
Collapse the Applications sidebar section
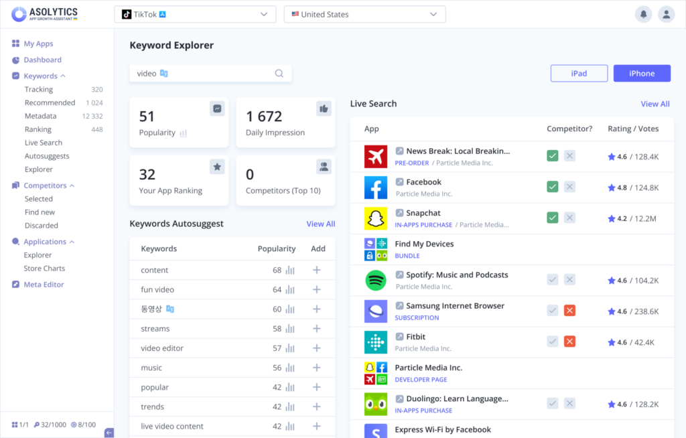click(72, 242)
